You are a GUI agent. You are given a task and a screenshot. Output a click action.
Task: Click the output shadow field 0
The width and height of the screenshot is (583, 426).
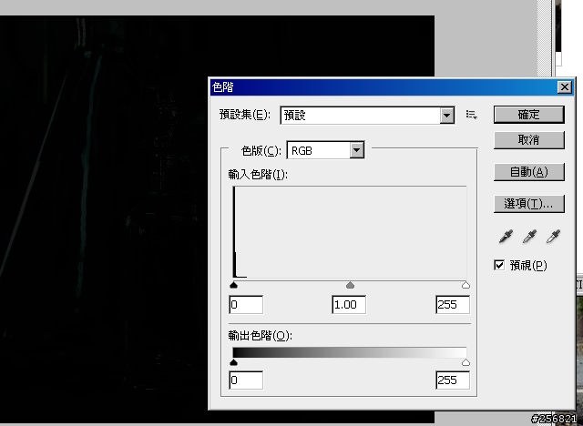click(x=246, y=380)
